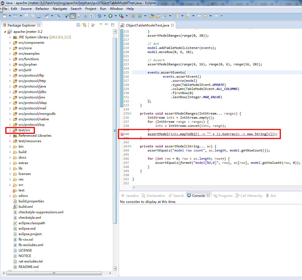
Task: Switch to the Progress tab
Action: coord(223,196)
